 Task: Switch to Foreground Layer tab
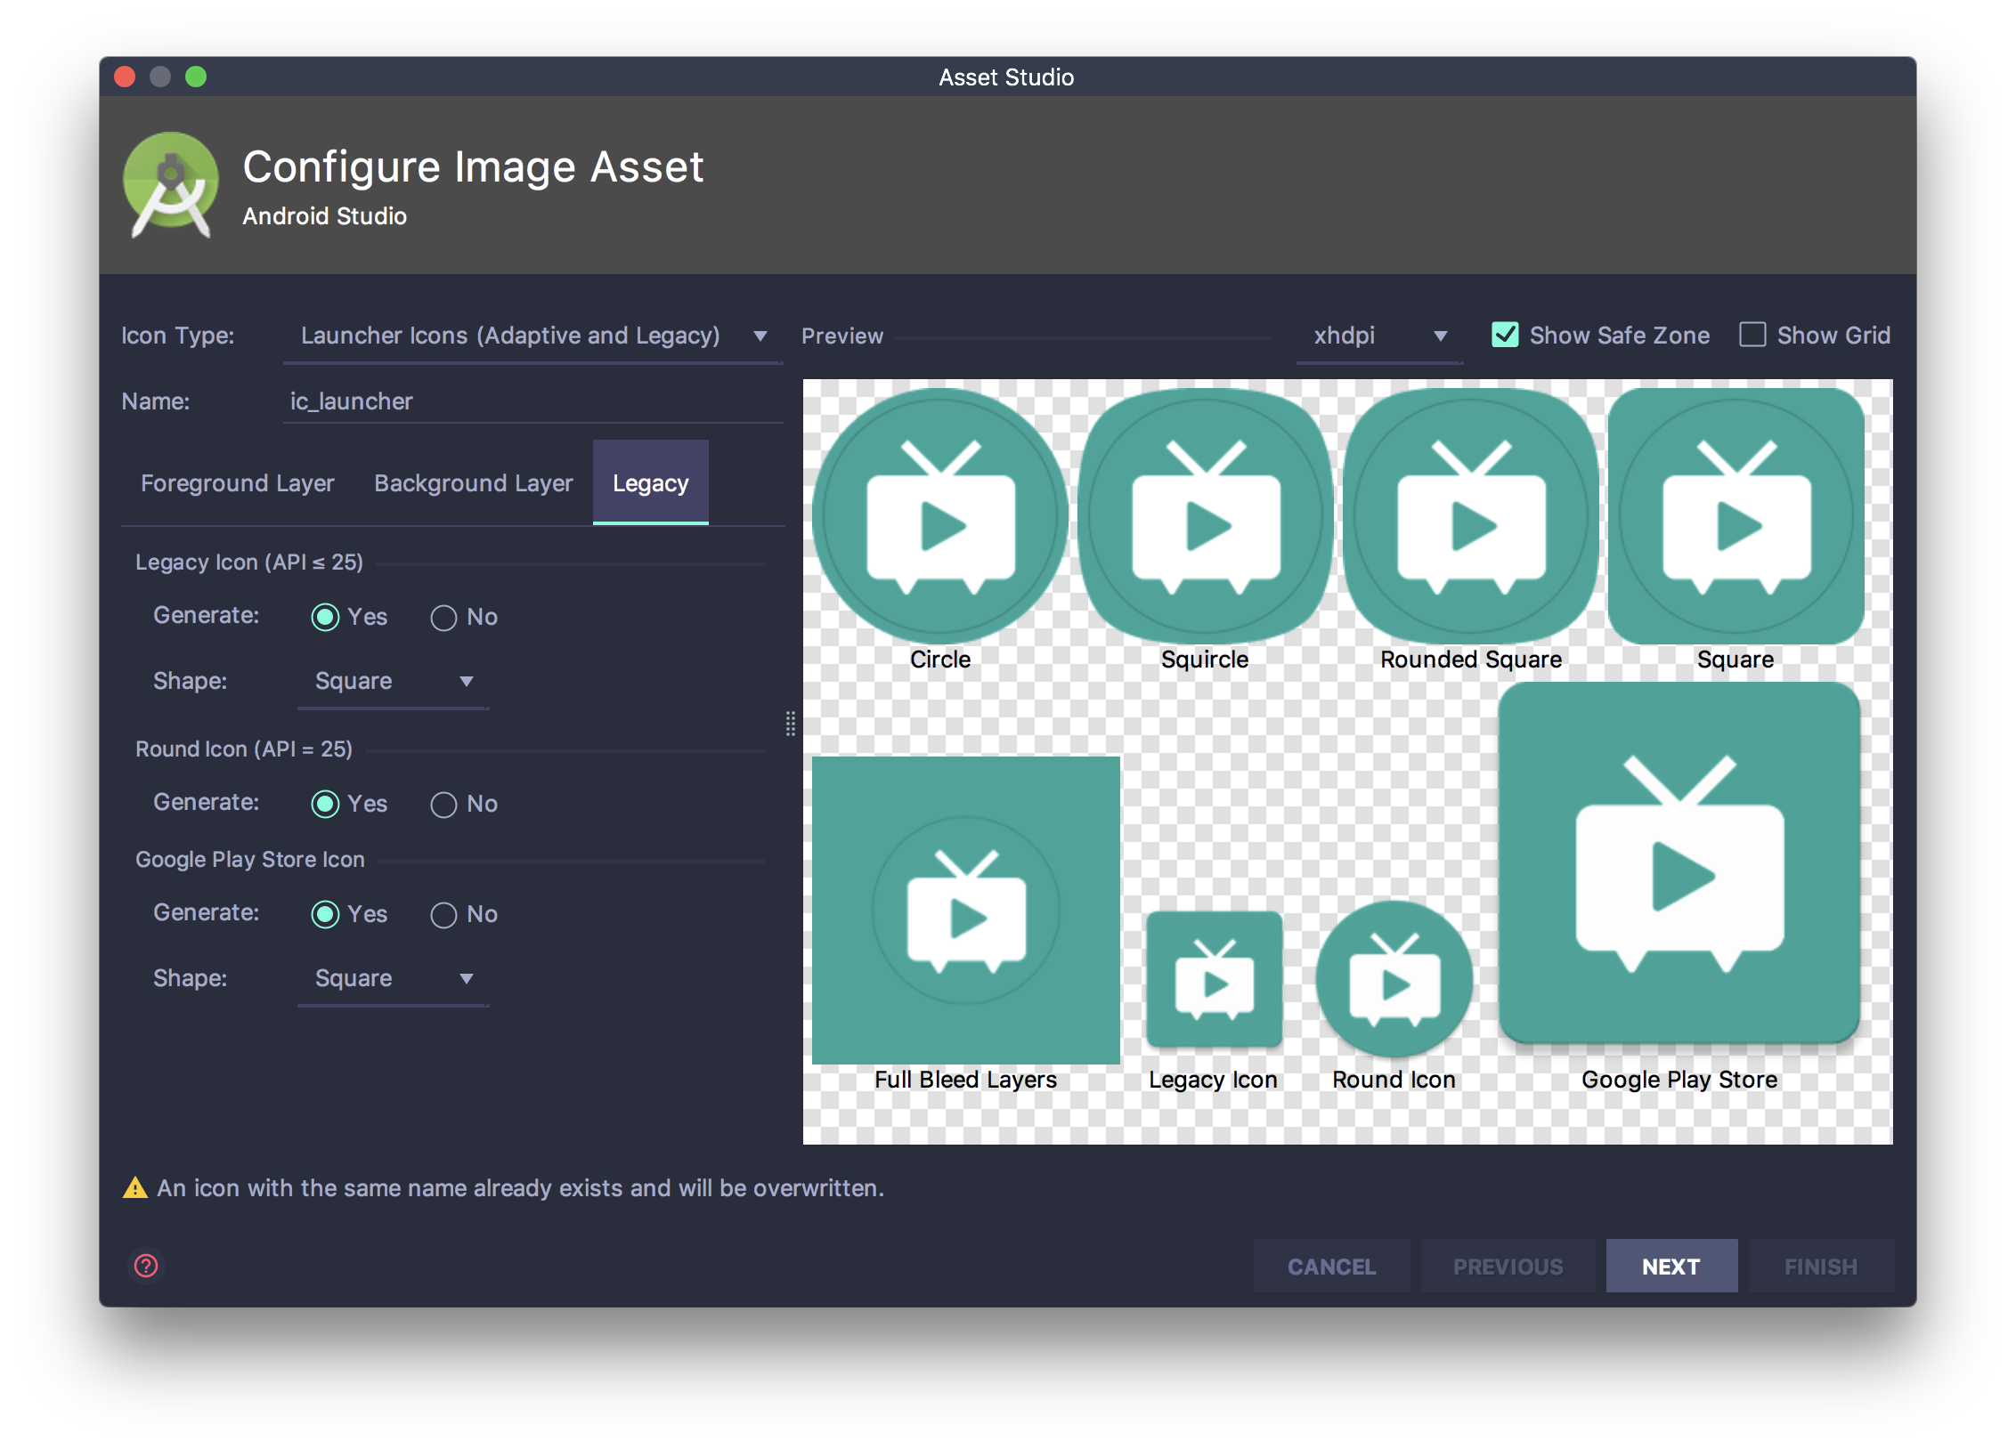[x=237, y=483]
